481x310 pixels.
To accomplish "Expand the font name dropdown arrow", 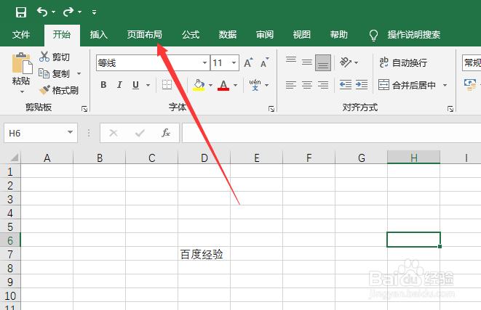I will (205, 63).
